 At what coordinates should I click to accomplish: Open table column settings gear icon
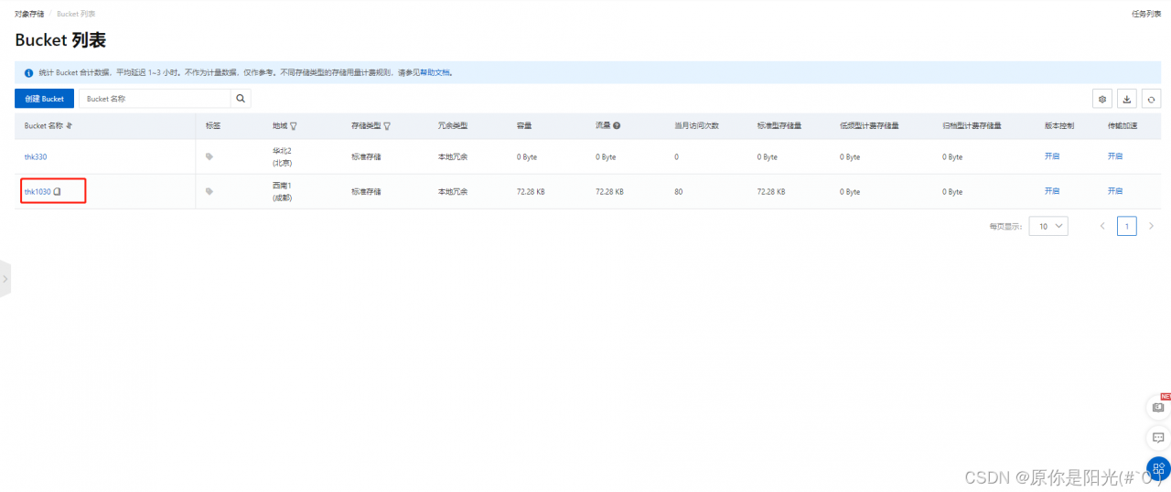[1102, 99]
